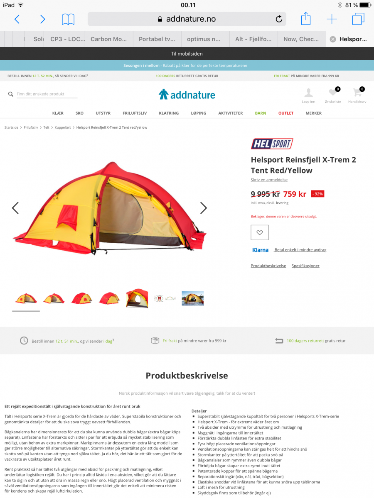Click the Finn ditt ønskede produkt search field
This screenshot has height=498, width=374.
tap(47, 94)
